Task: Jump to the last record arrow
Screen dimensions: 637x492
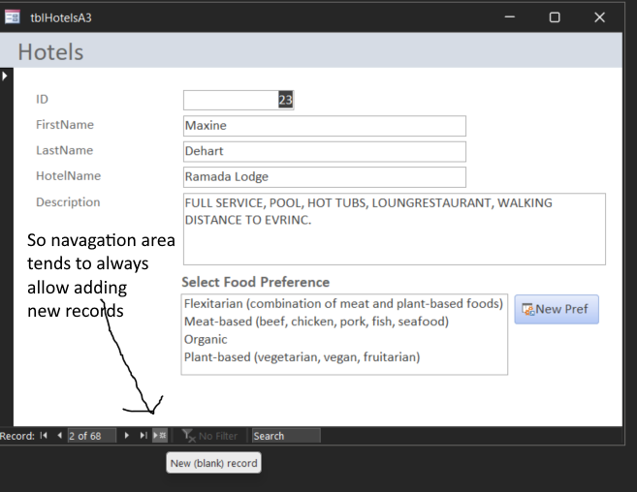Action: pos(143,436)
